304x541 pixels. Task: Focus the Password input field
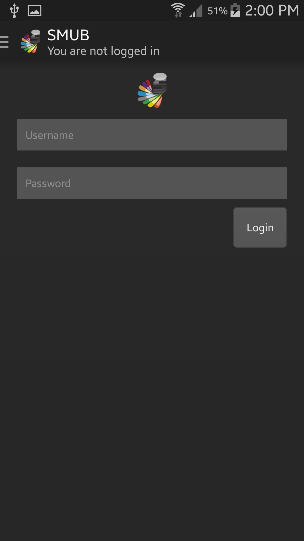tap(152, 183)
